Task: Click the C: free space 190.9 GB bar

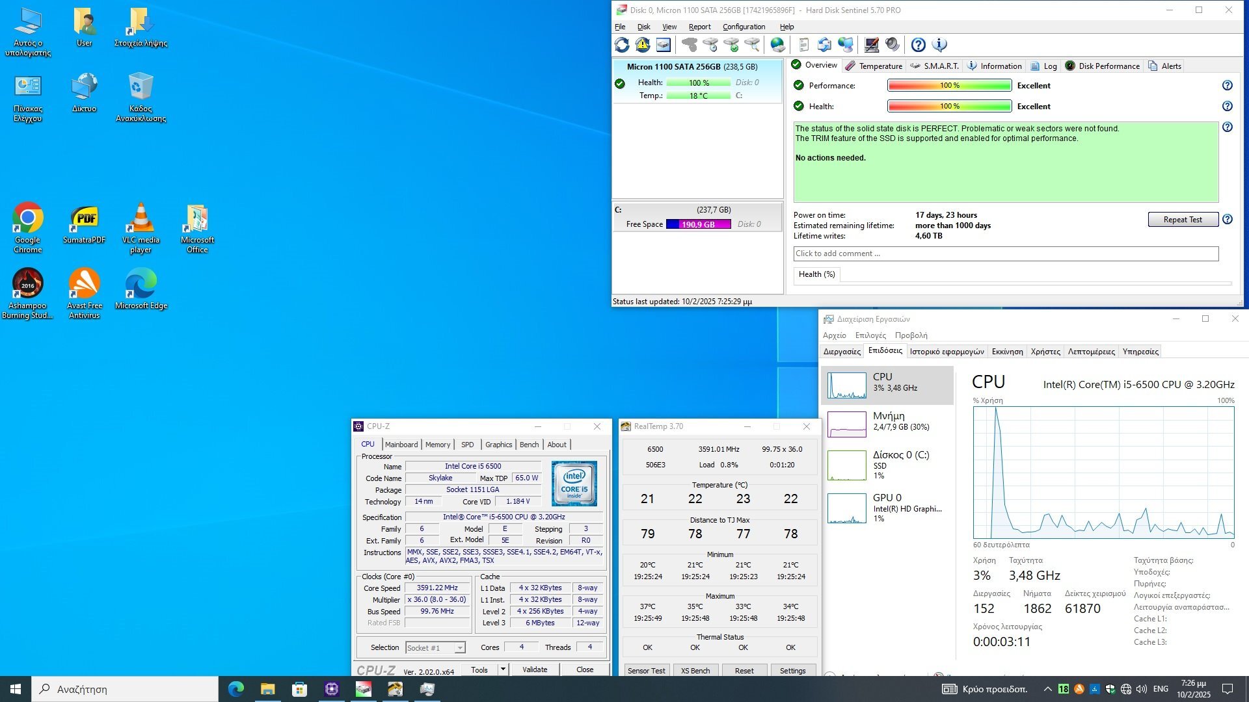Action: pyautogui.click(x=698, y=224)
